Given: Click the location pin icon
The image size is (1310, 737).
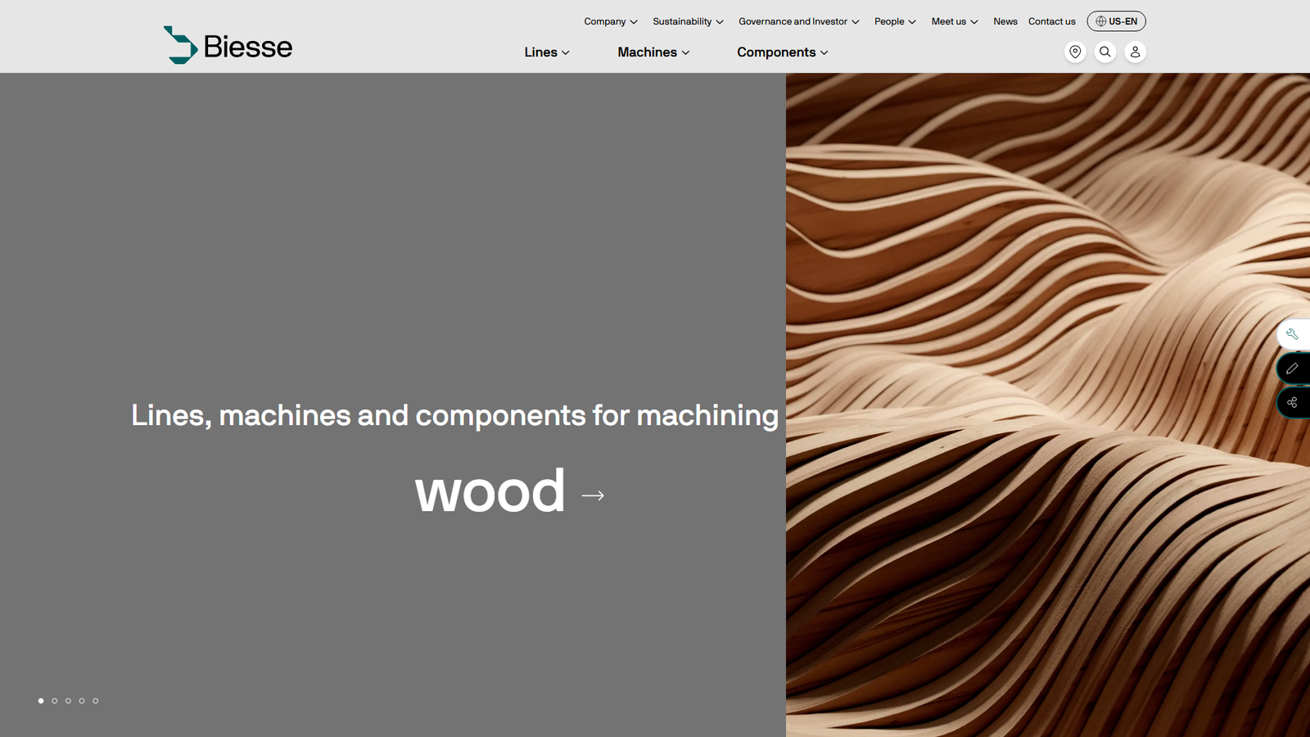Looking at the screenshot, I should 1074,52.
